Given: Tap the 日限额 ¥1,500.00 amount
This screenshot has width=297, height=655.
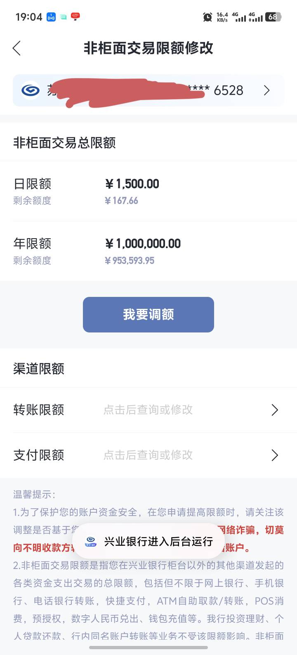Looking at the screenshot, I should tap(132, 184).
